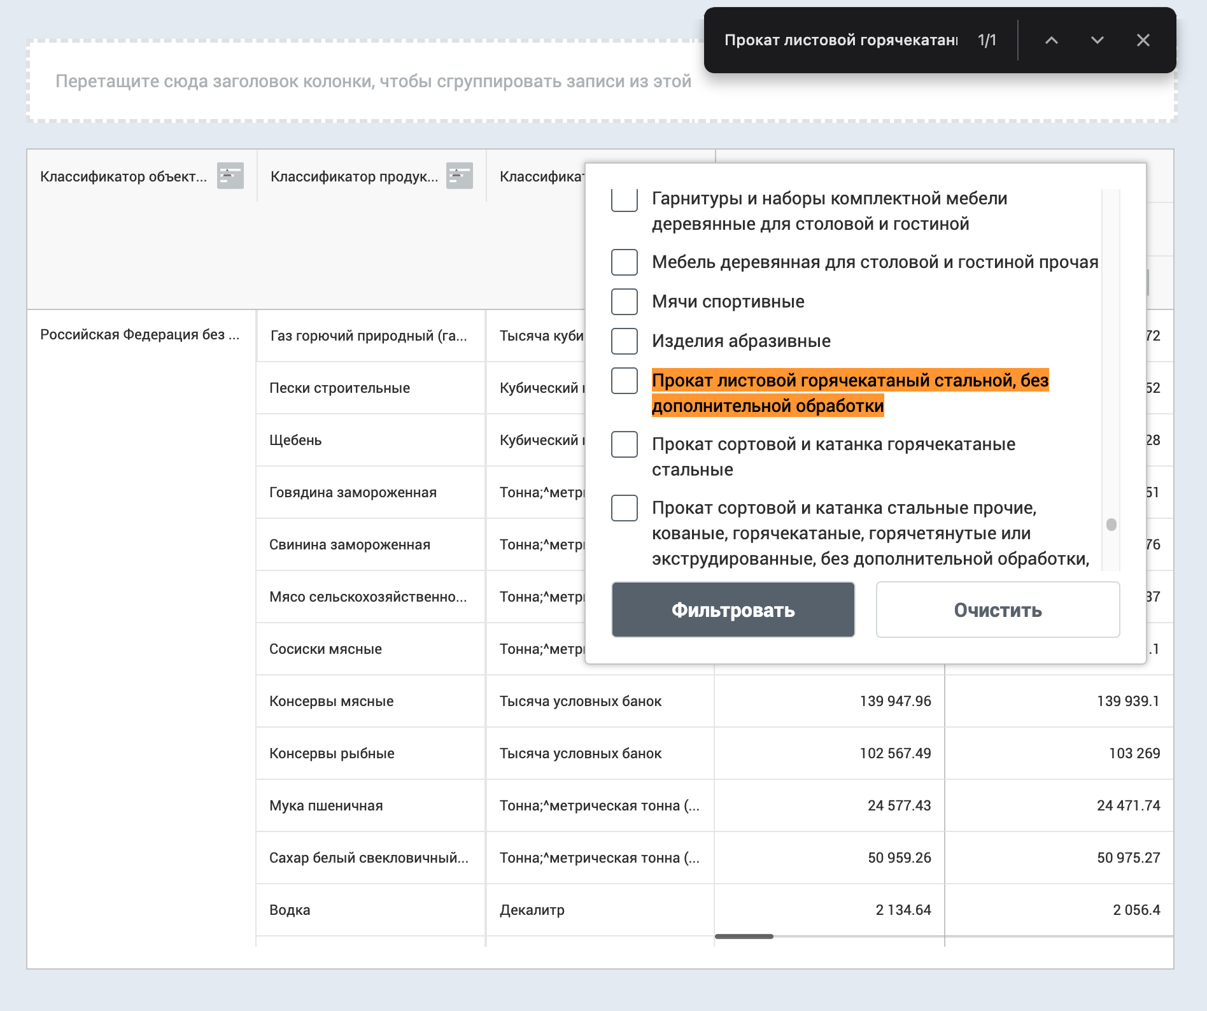Click the search text field in find bar
Screen dimensions: 1207x1011
(x=840, y=40)
